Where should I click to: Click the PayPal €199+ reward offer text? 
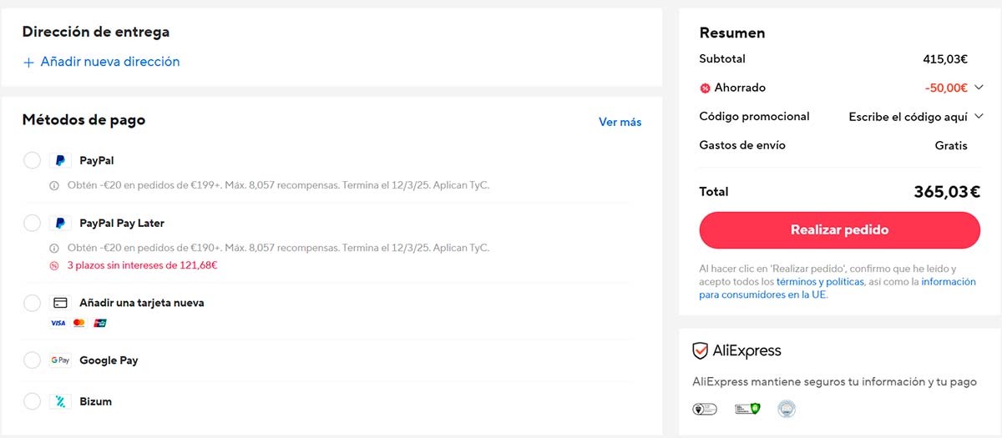click(278, 185)
